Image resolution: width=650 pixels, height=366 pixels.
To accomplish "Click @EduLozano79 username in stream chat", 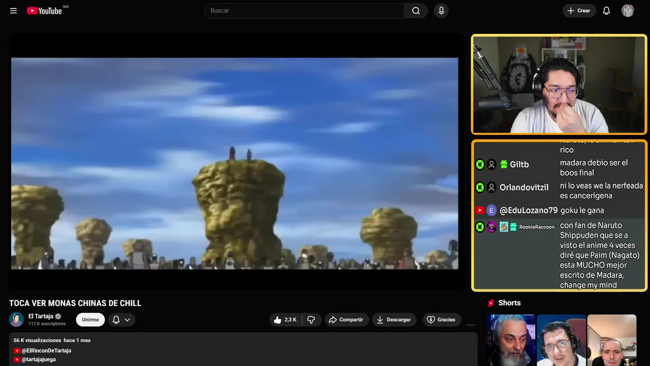I will pyautogui.click(x=529, y=210).
